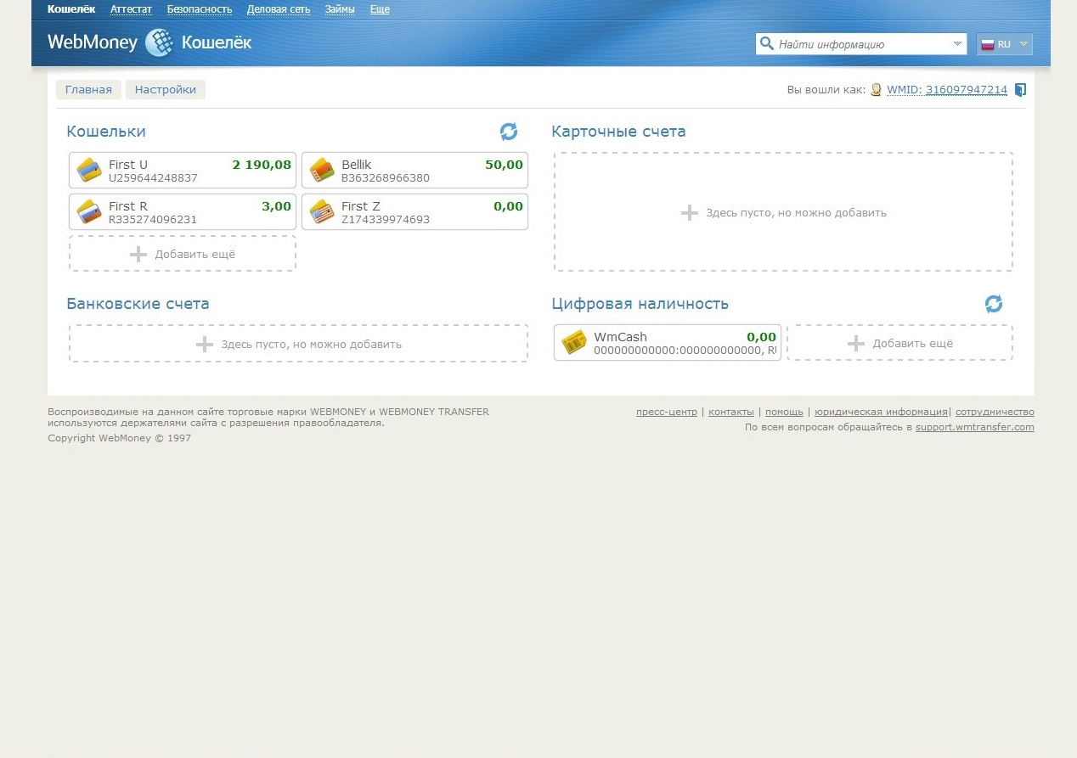Open WMID: 316097947214 profile link
The height and width of the screenshot is (758, 1077).
[x=947, y=90]
